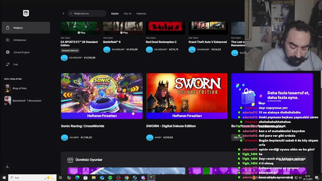The width and height of the screenshot is (322, 181).
Task: Go back using the back arrow
Action: pyautogui.click(x=63, y=14)
